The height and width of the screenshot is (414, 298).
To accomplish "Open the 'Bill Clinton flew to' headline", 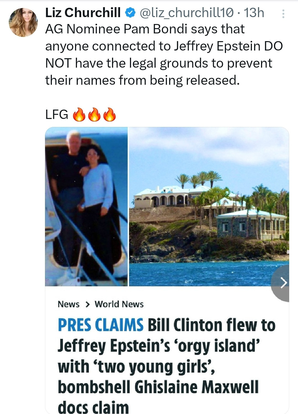I will 212,325.
